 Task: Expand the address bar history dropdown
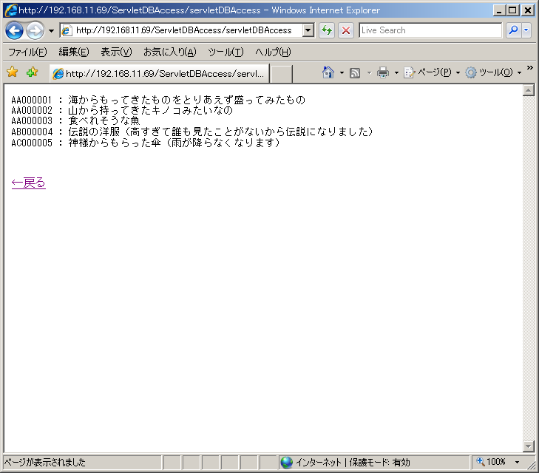pos(308,30)
